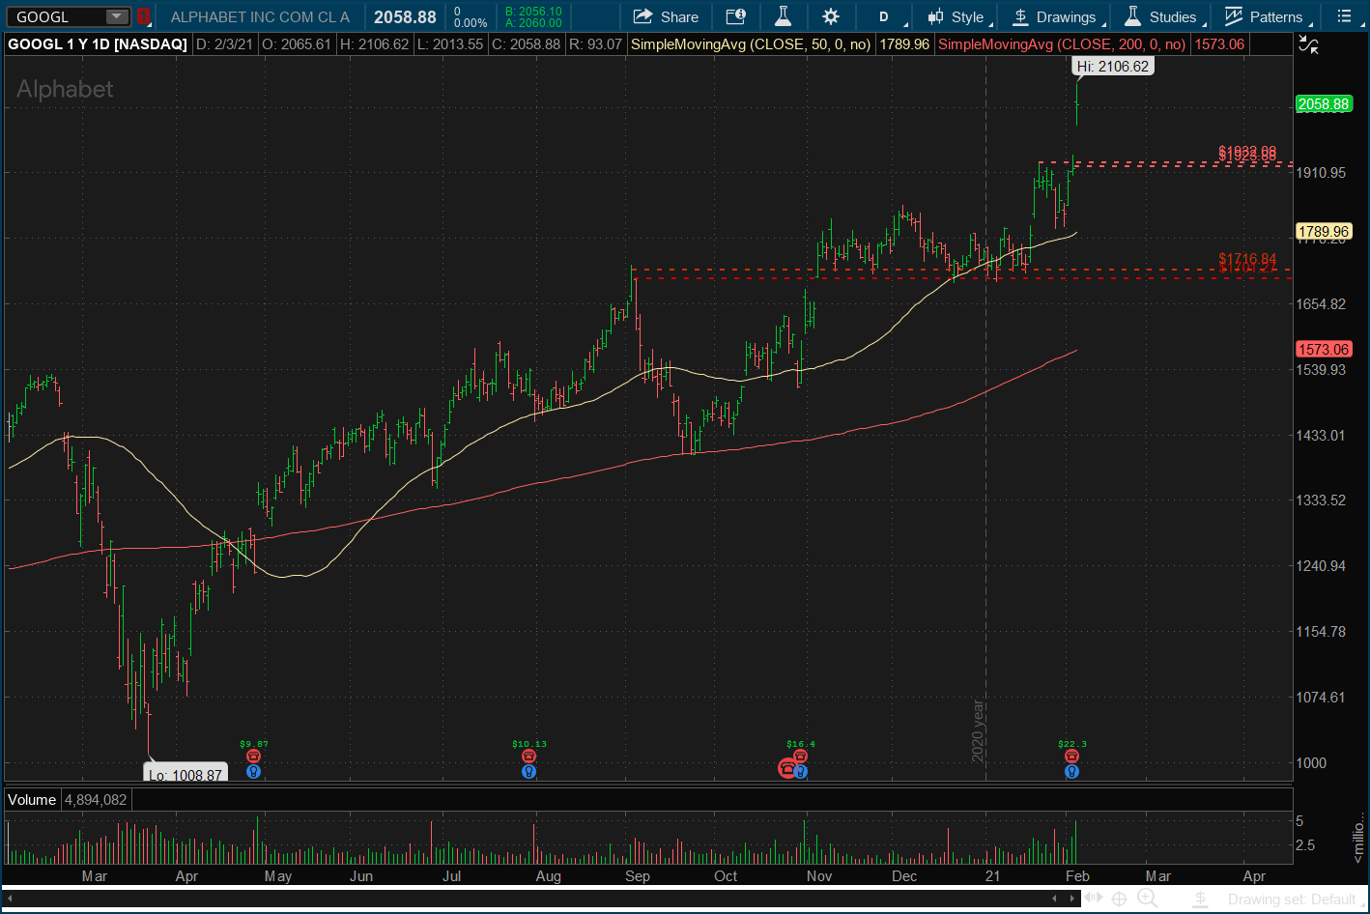Click the earnings phone icon under $22.3
The height and width of the screenshot is (914, 1370).
click(x=1071, y=757)
